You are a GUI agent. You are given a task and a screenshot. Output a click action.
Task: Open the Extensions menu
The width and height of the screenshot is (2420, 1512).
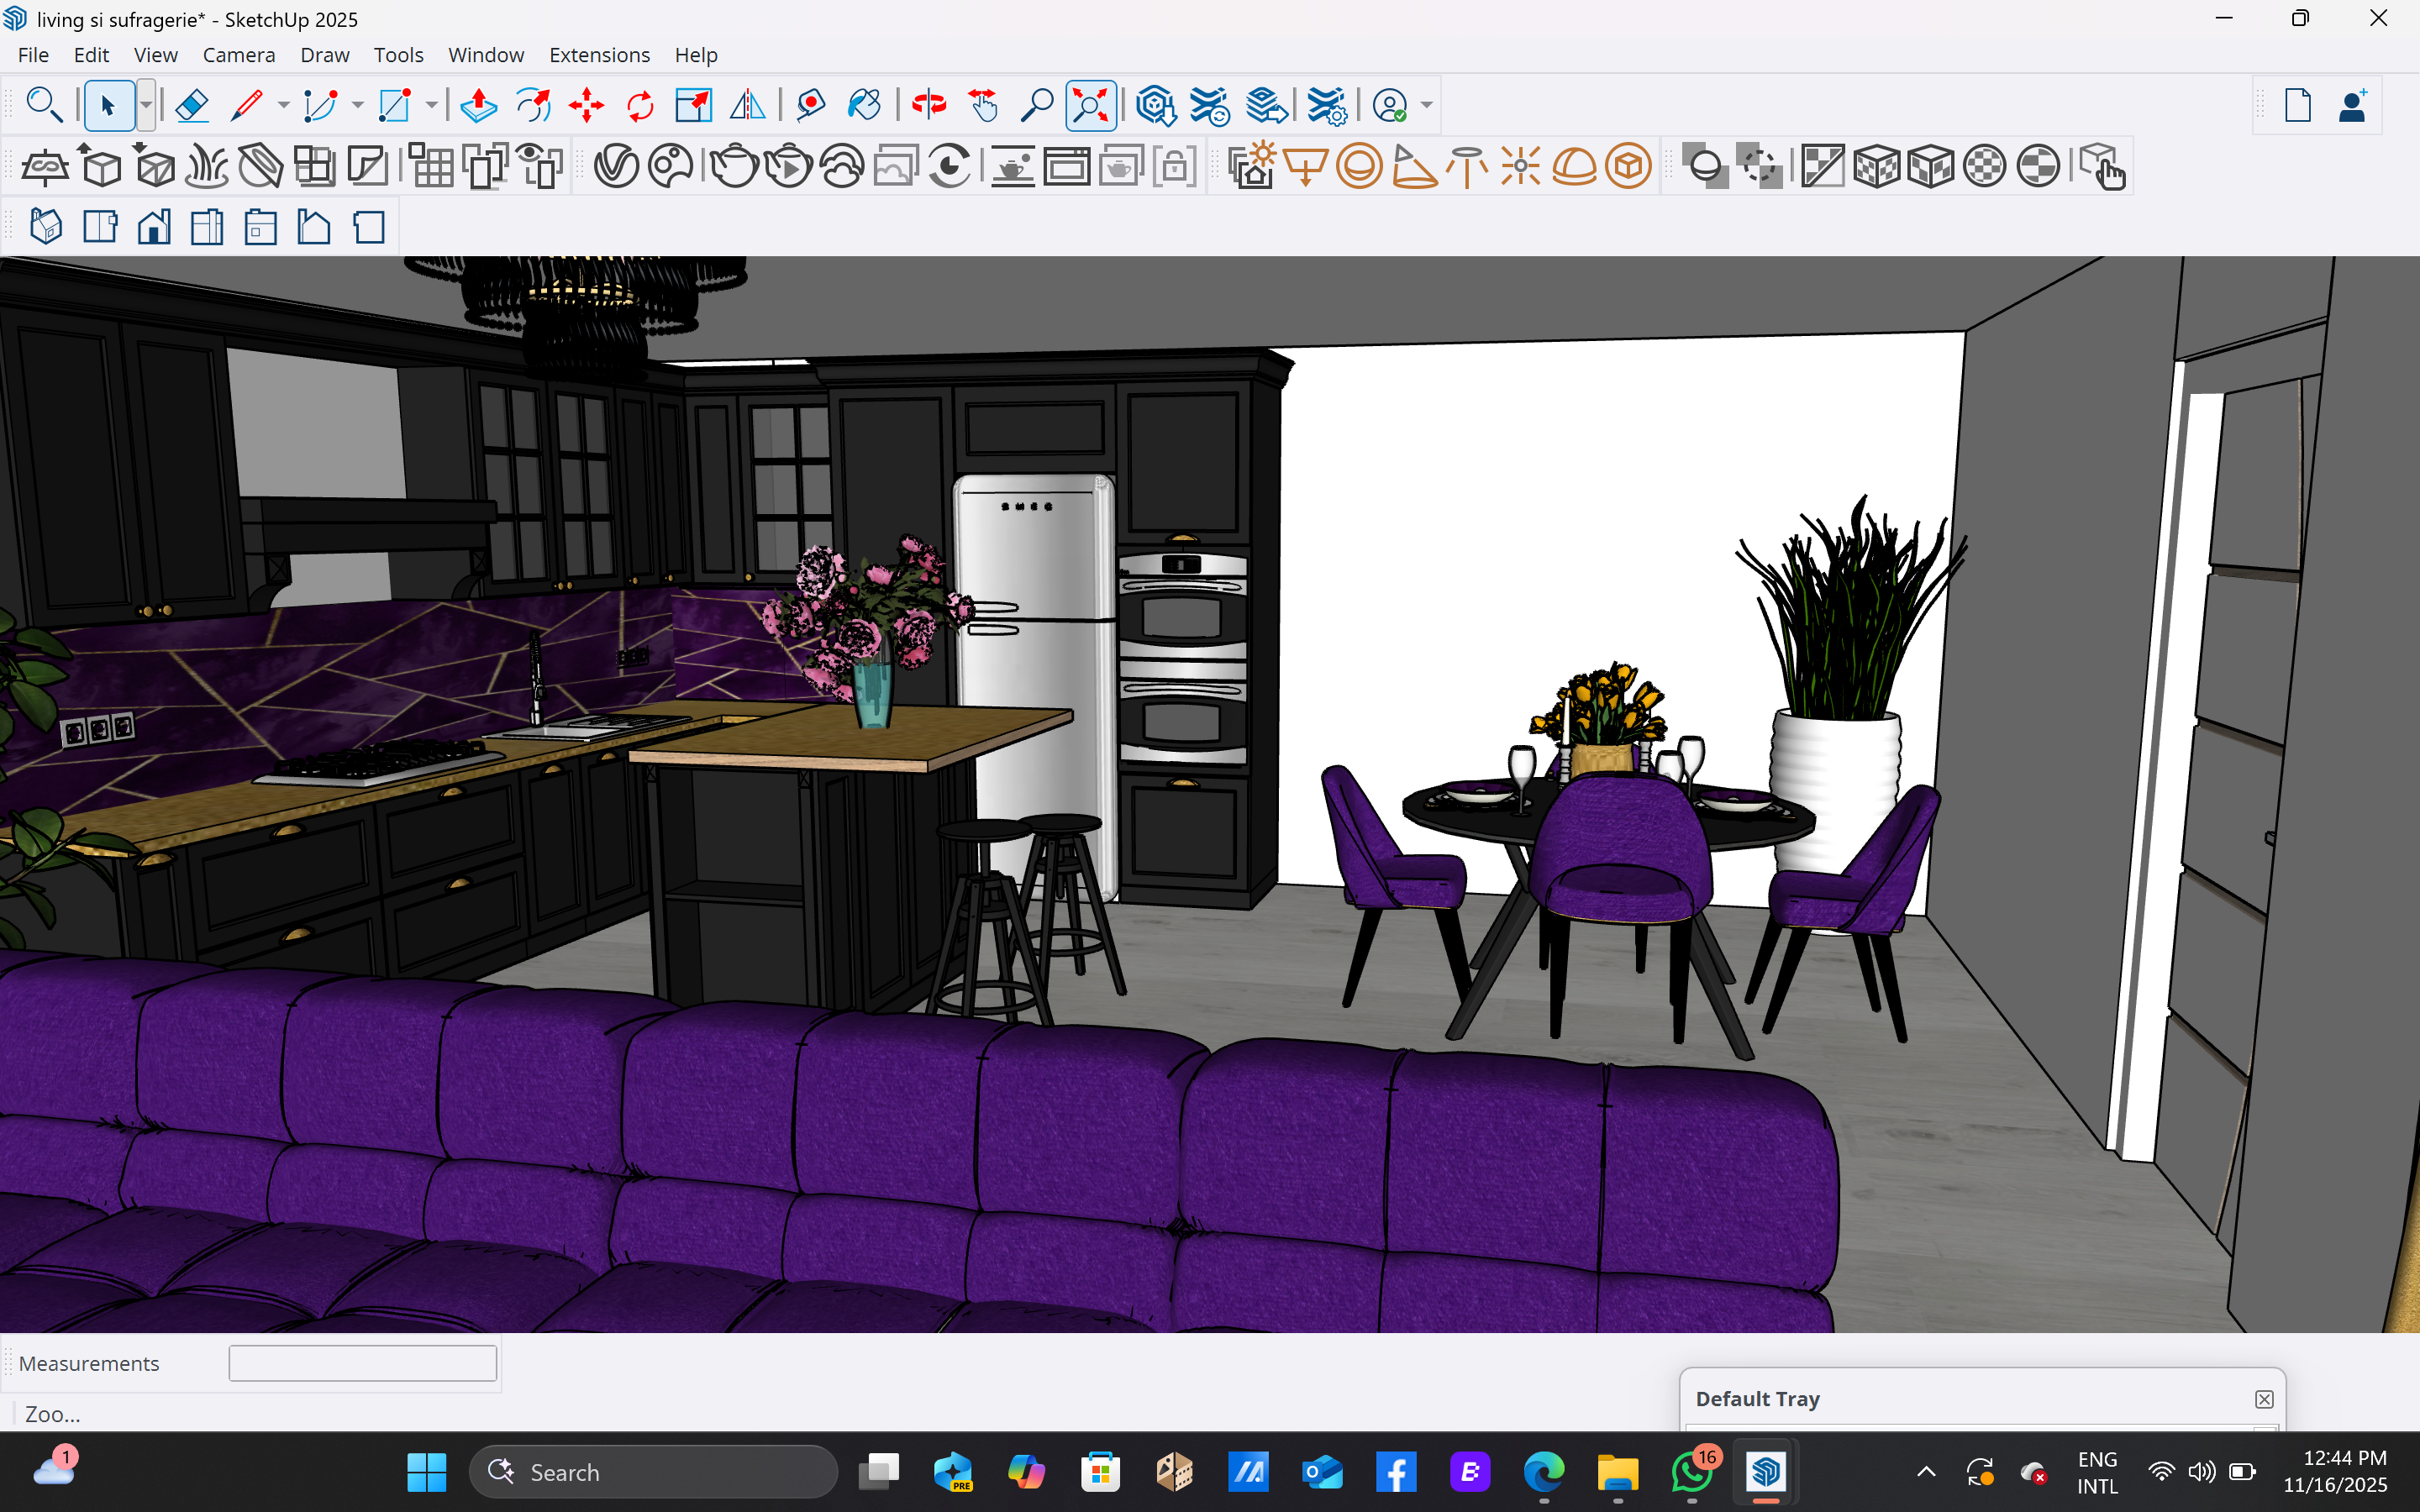pyautogui.click(x=599, y=55)
